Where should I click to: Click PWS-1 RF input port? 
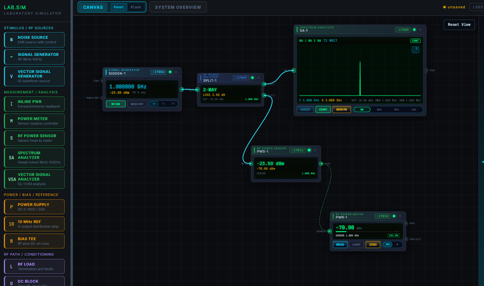[251, 164]
